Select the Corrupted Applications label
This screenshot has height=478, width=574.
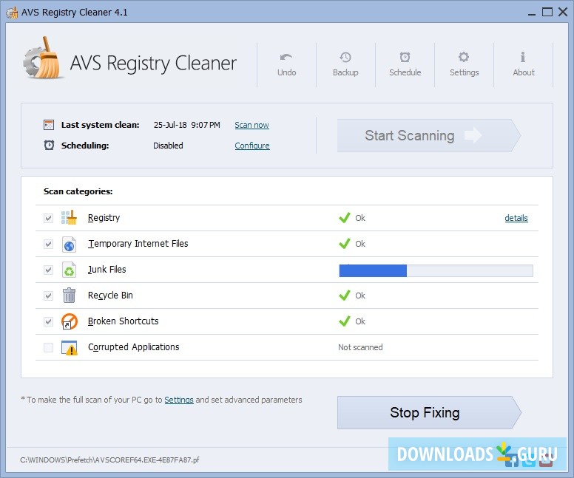click(x=134, y=347)
